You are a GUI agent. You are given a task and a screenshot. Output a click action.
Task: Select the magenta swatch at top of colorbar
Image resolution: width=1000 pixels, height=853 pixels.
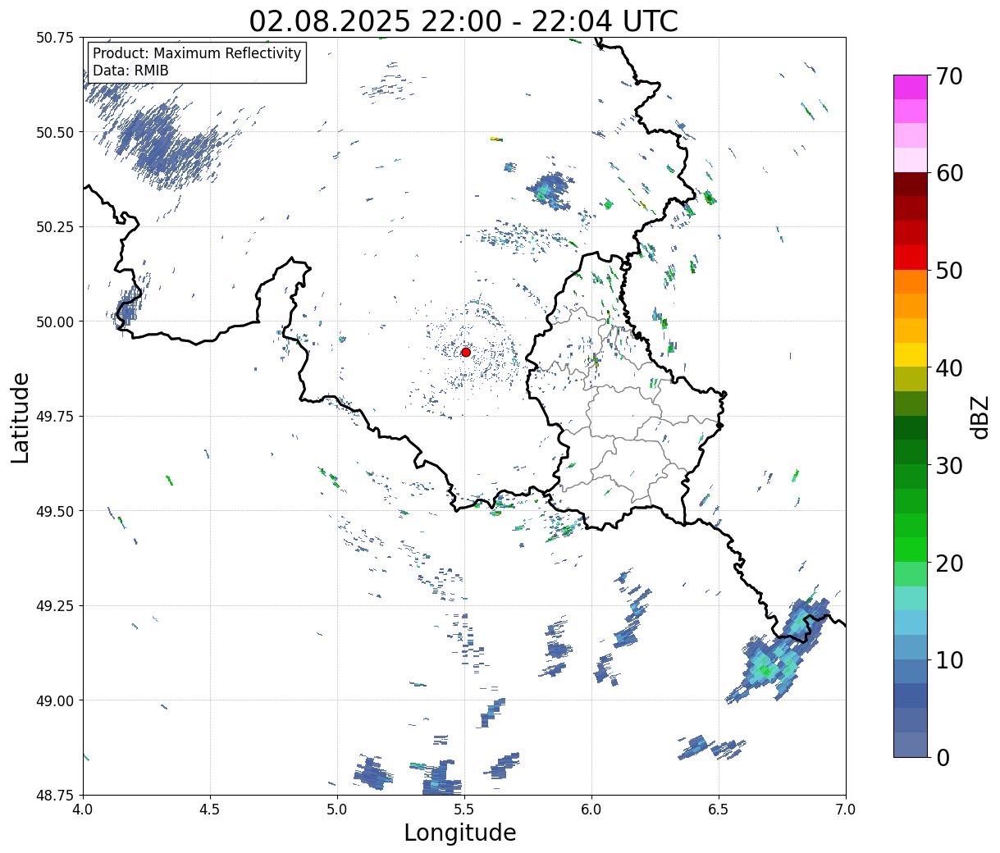pos(911,87)
